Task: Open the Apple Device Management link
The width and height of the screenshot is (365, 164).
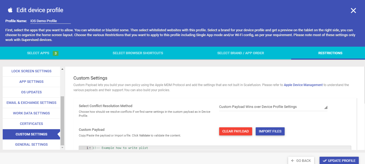Action: (303, 85)
